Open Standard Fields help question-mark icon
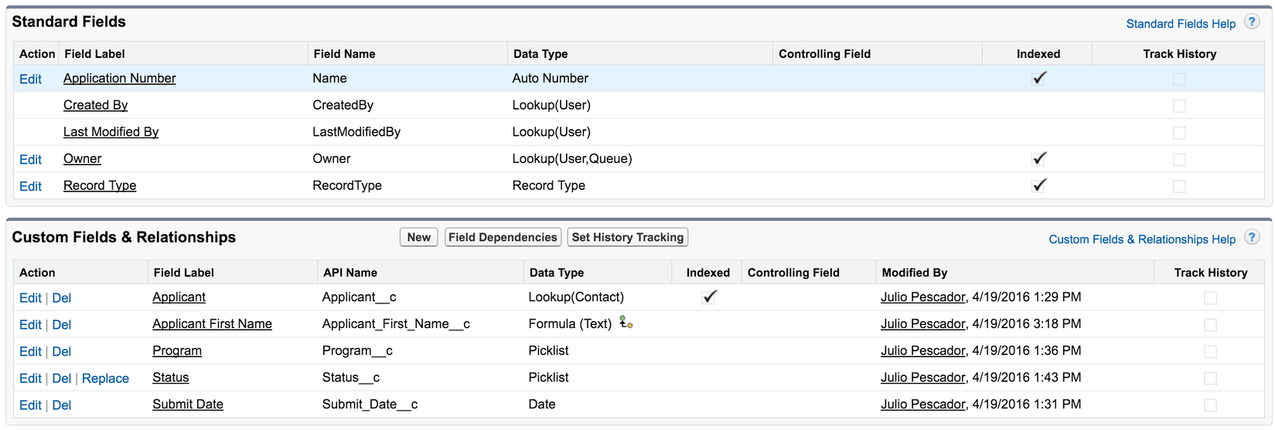The height and width of the screenshot is (430, 1275). tap(1251, 22)
